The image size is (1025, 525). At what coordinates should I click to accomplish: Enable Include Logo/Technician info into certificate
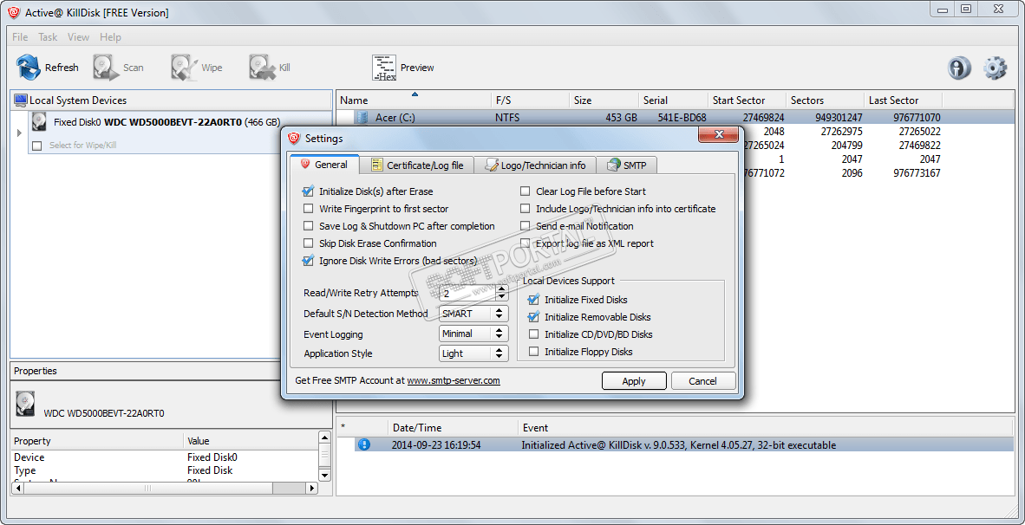tap(525, 209)
